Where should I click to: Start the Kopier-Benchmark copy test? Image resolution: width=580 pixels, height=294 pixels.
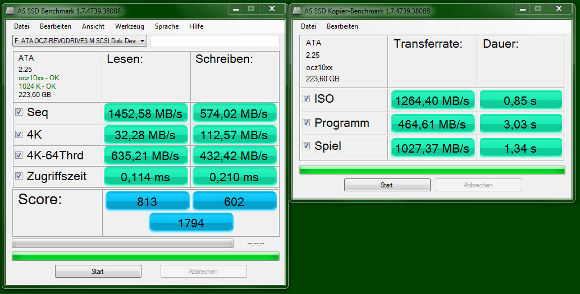click(x=387, y=185)
